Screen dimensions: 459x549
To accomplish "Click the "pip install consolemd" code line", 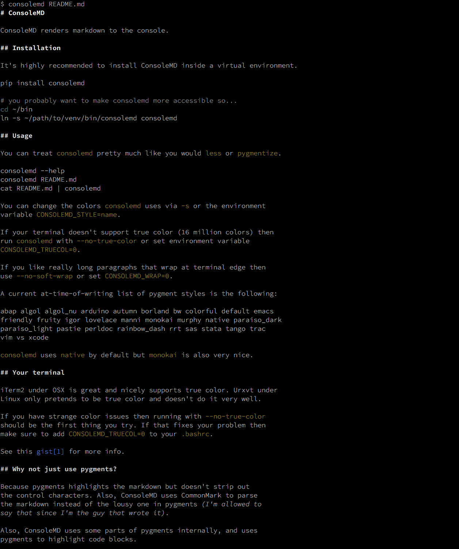I will pyautogui.click(x=42, y=83).
